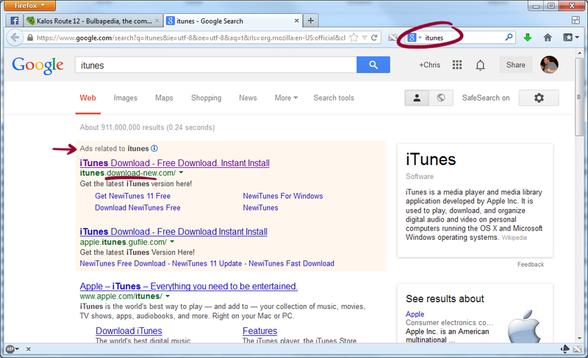The width and height of the screenshot is (588, 358).
Task: Switch to the Facebook pinned tab
Action: point(15,21)
